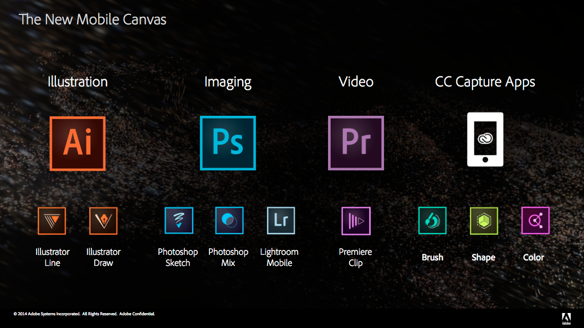
Task: Open the Premiere Clip app icon
Action: click(356, 221)
